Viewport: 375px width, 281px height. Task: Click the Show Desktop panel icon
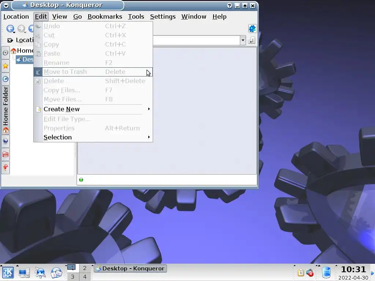click(24, 273)
